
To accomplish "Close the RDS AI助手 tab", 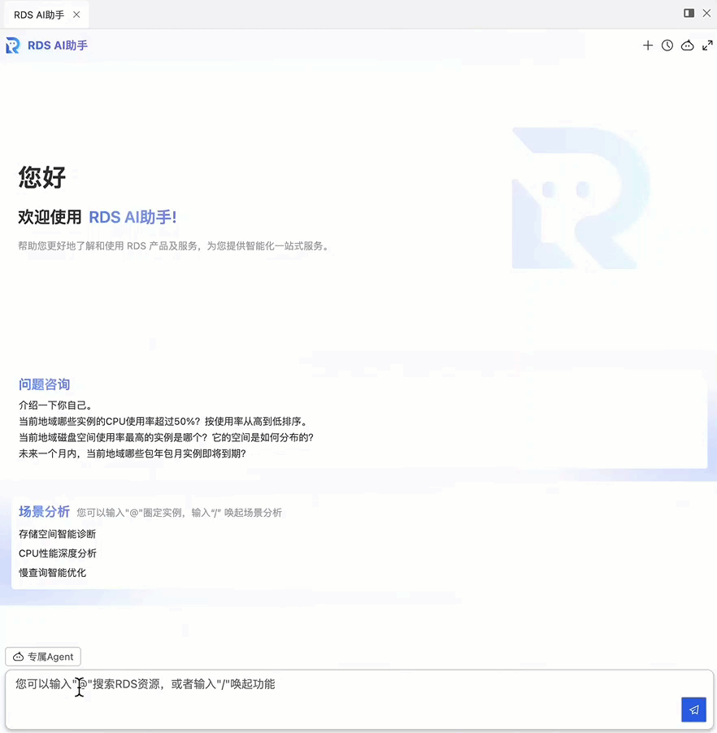I will tap(76, 15).
